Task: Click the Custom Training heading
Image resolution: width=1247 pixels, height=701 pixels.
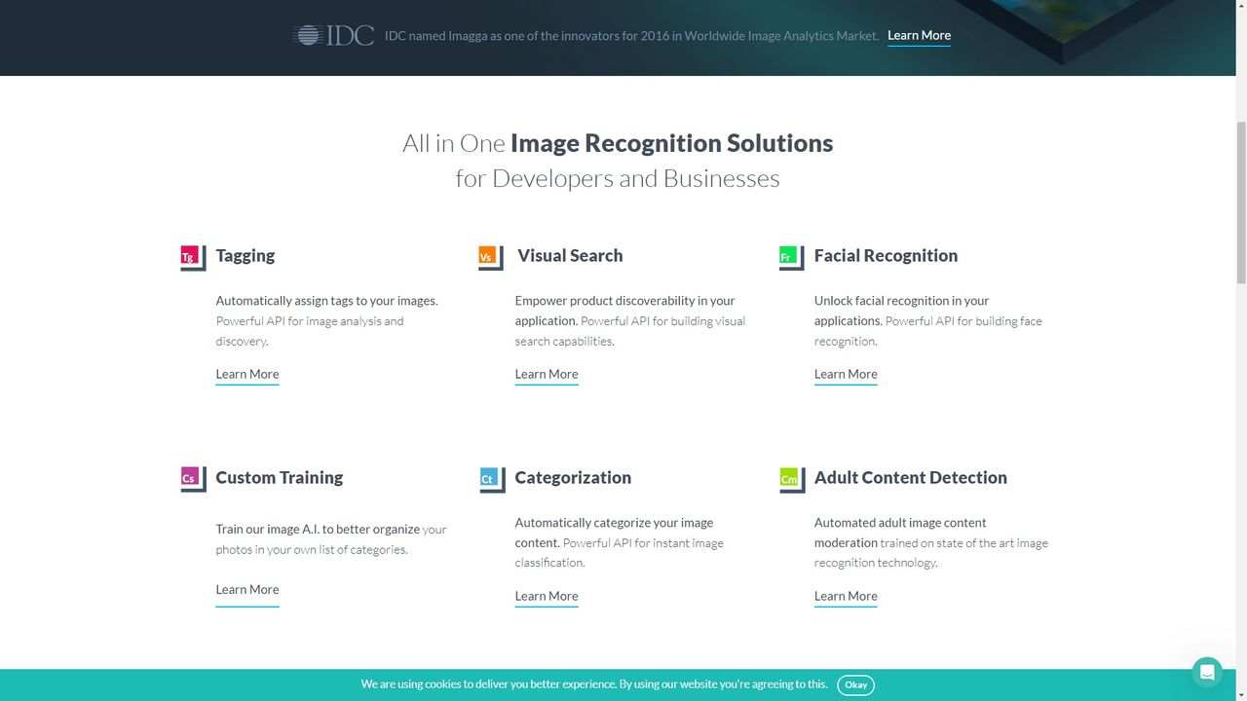Action: (280, 478)
